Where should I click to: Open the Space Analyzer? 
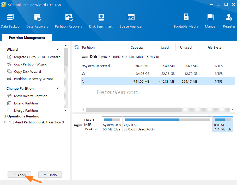pyautogui.click(x=131, y=21)
